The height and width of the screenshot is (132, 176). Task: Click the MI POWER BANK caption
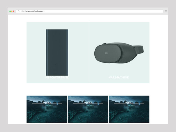(x=57, y=77)
